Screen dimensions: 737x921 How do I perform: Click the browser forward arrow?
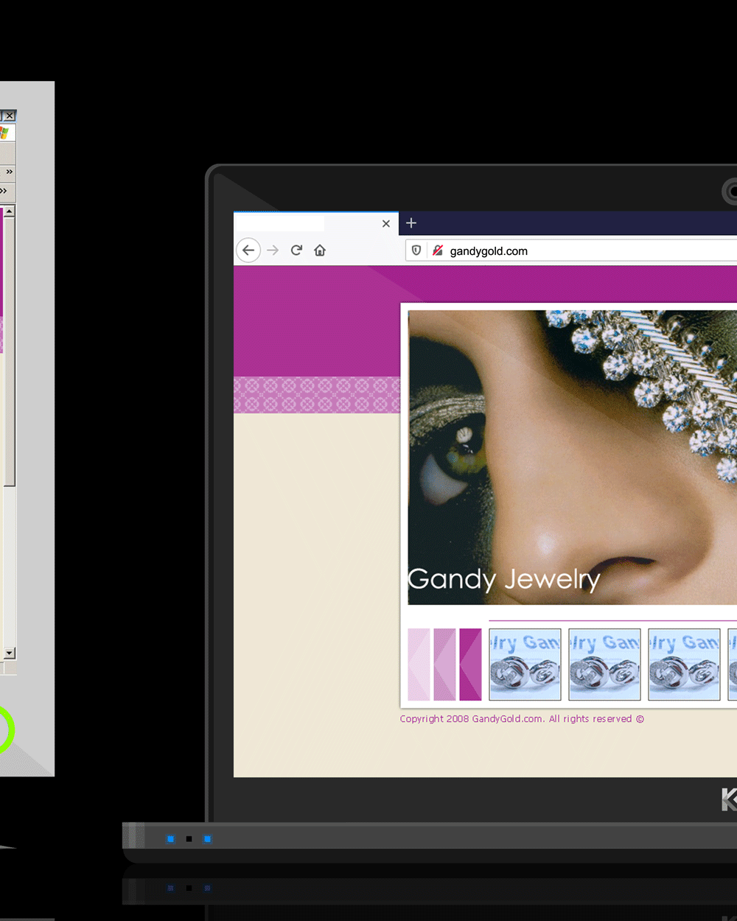273,251
